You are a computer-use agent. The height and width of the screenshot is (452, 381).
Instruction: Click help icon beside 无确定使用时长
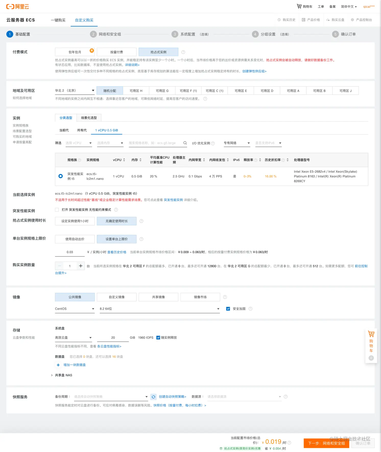coord(141,221)
